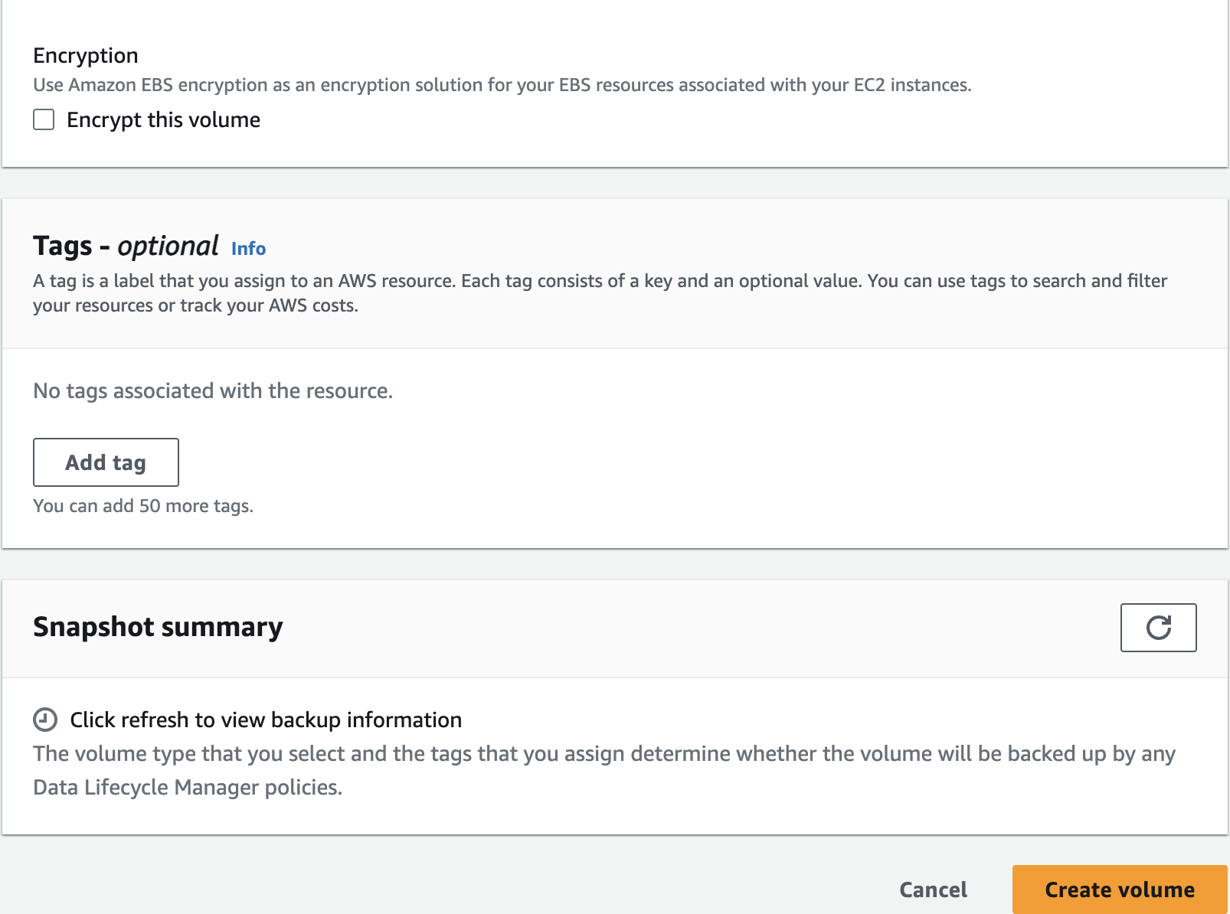Screen dimensions: 1230x914
Task: Click the Encryption section heading
Action: 86,56
